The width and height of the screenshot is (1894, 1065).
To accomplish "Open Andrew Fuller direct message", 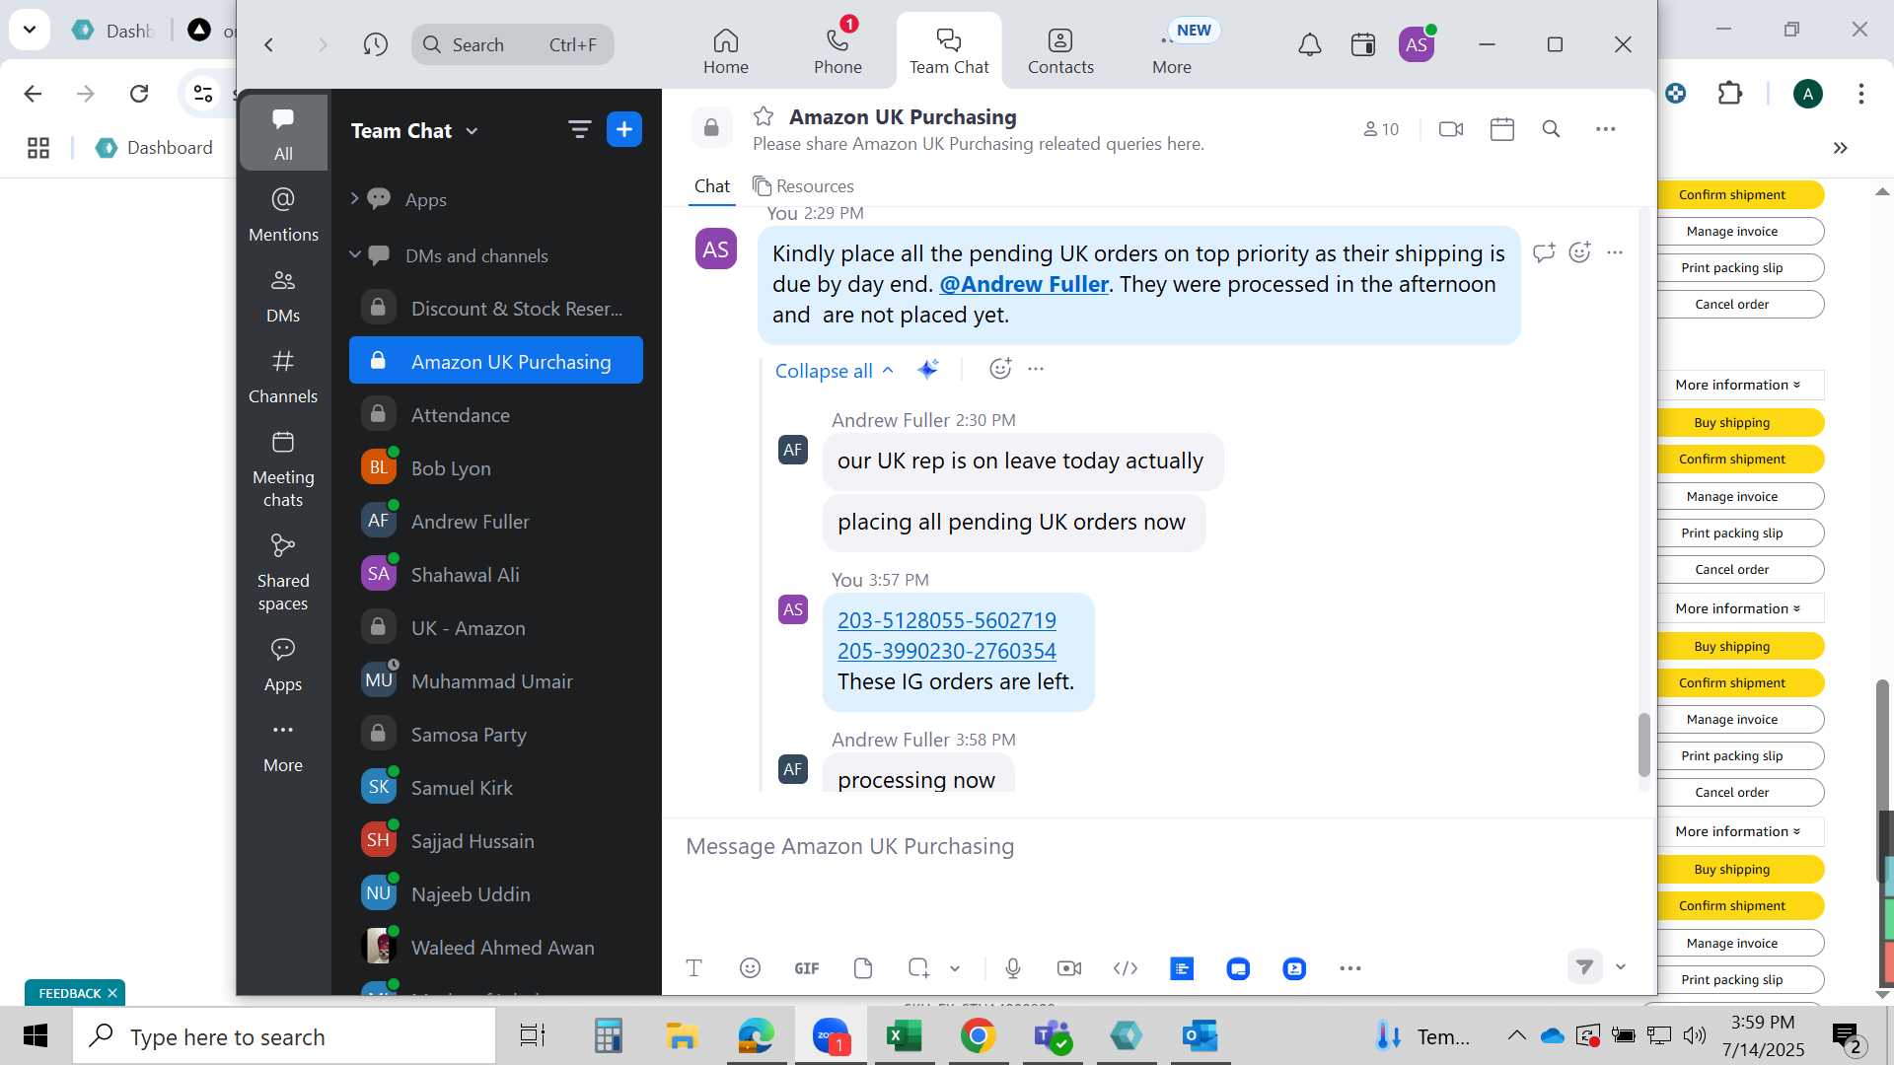I will coord(496,521).
